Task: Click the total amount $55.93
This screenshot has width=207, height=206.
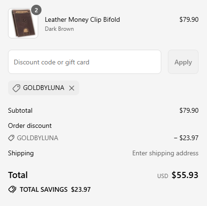Action: coord(185,175)
